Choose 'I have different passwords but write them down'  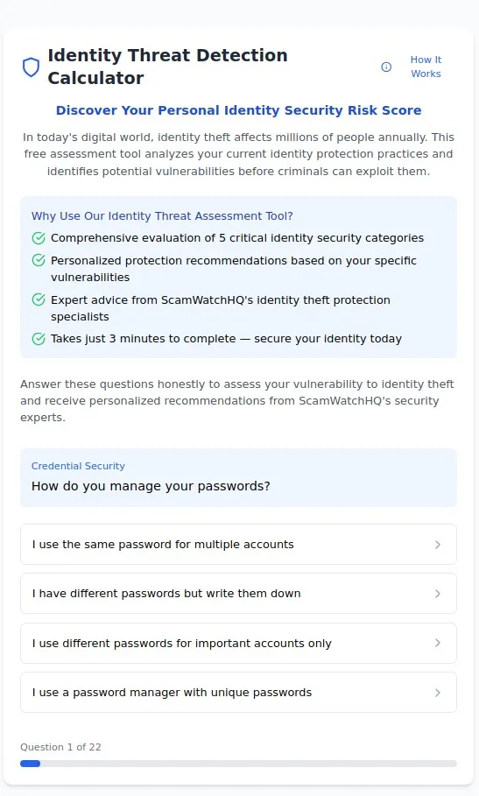238,594
